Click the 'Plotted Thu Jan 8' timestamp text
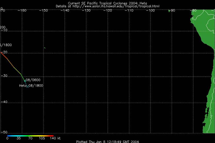 tap(107, 141)
